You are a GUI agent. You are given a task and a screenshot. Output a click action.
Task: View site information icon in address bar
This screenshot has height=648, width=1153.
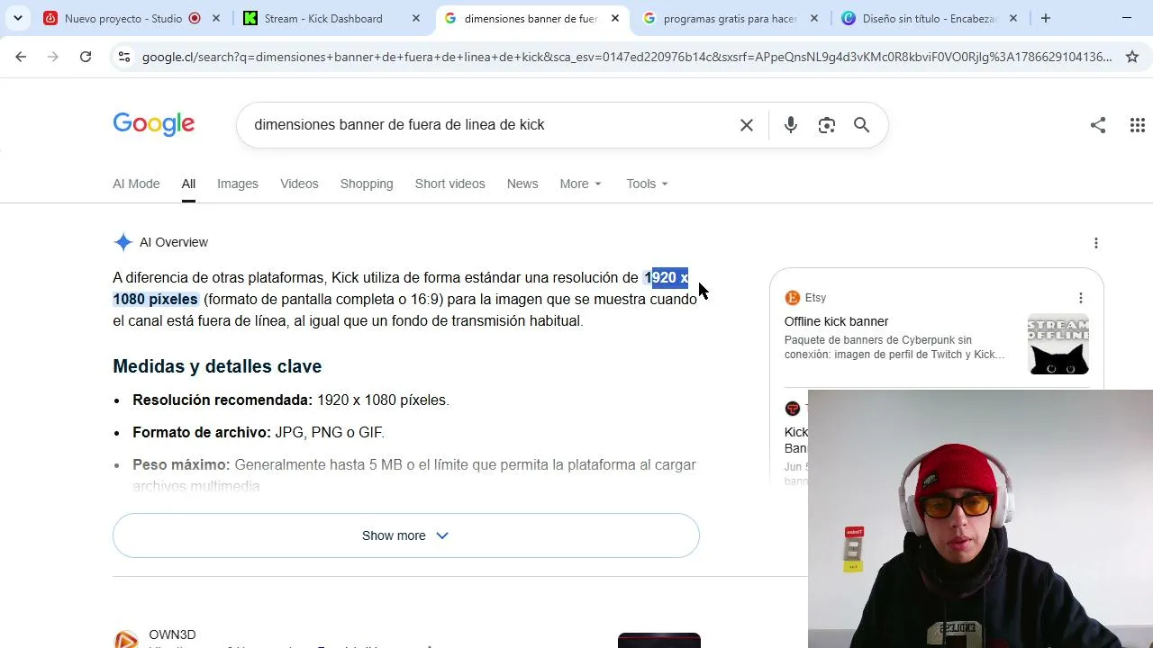(x=124, y=57)
